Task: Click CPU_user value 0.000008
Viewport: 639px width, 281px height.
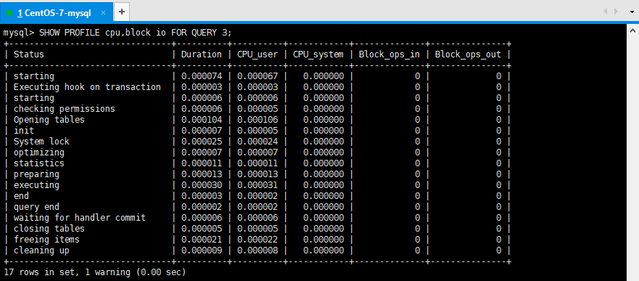Action: click(x=257, y=251)
